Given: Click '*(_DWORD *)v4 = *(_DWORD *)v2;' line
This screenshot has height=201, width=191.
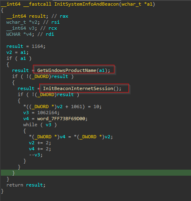Looking at the screenshot, I should [x=71, y=137].
